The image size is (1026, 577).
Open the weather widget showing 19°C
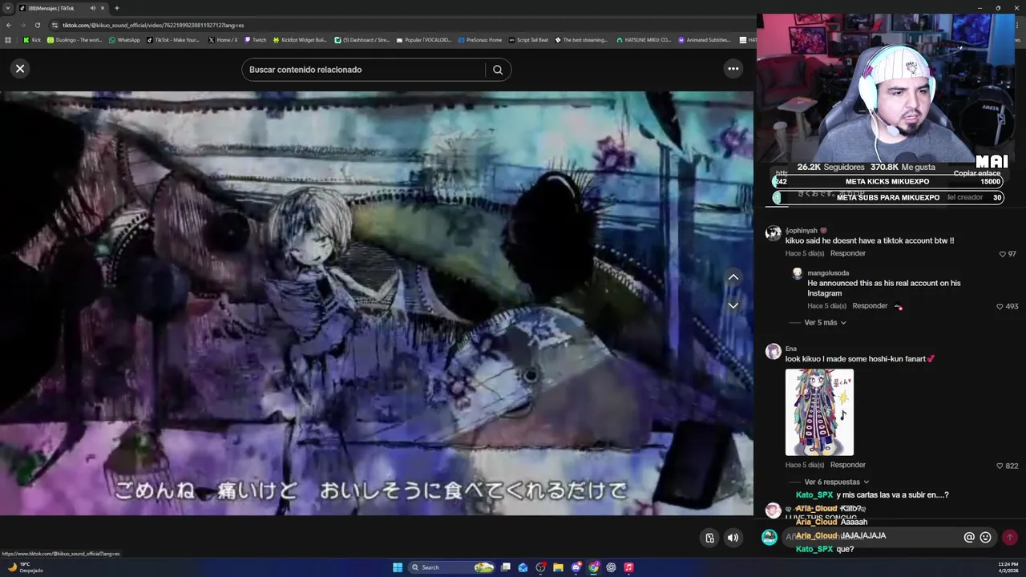(24, 567)
